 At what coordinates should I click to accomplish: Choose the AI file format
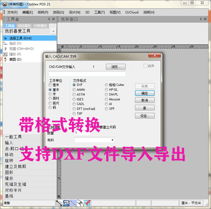[109, 104]
